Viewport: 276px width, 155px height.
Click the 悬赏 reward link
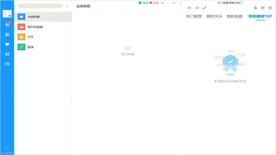143,3
